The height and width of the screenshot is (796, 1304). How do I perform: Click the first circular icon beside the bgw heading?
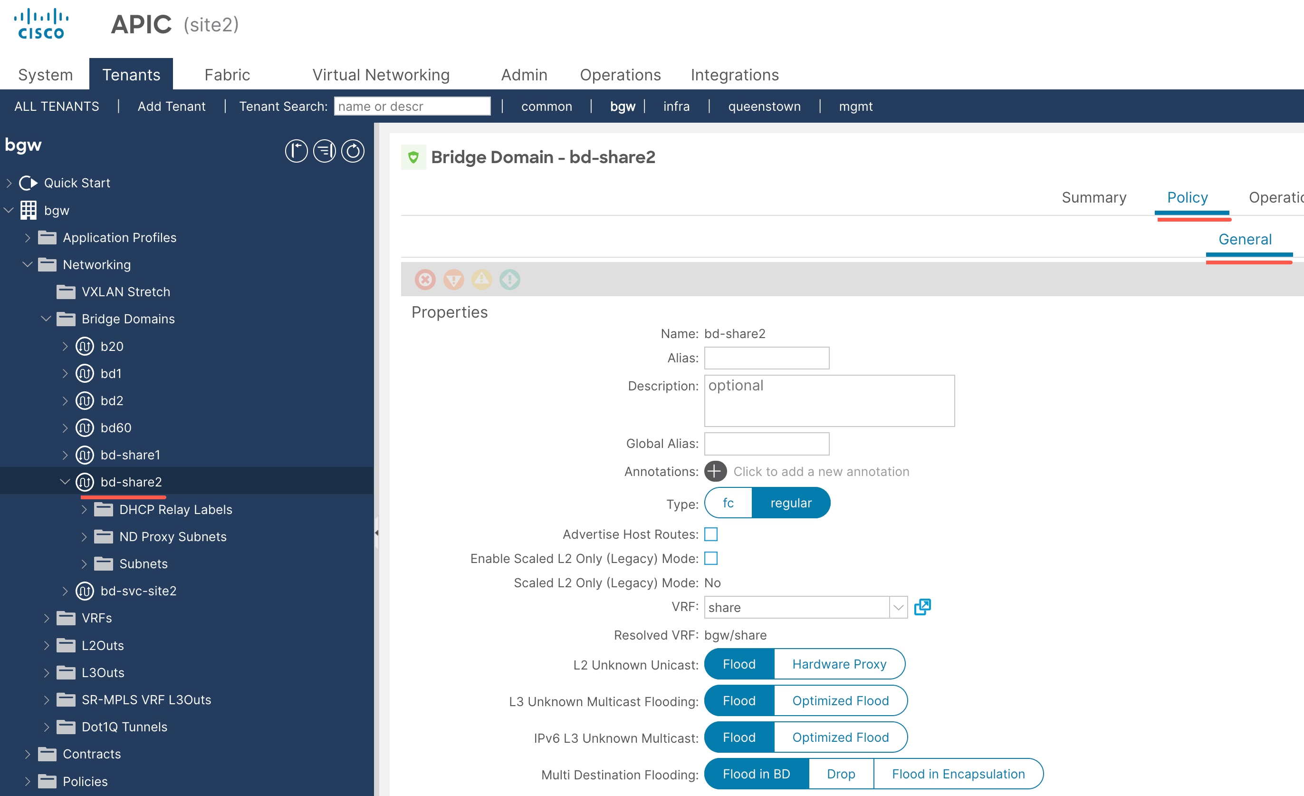tap(297, 151)
